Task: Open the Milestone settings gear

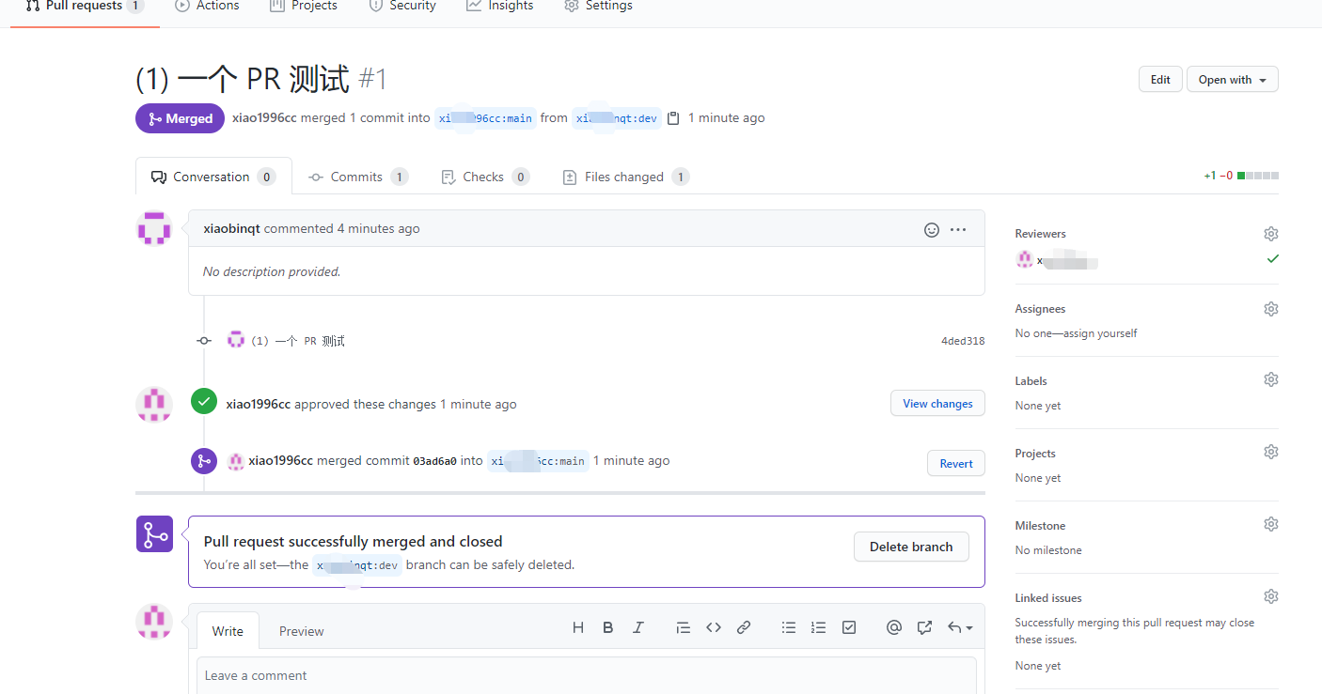Action: (x=1270, y=523)
